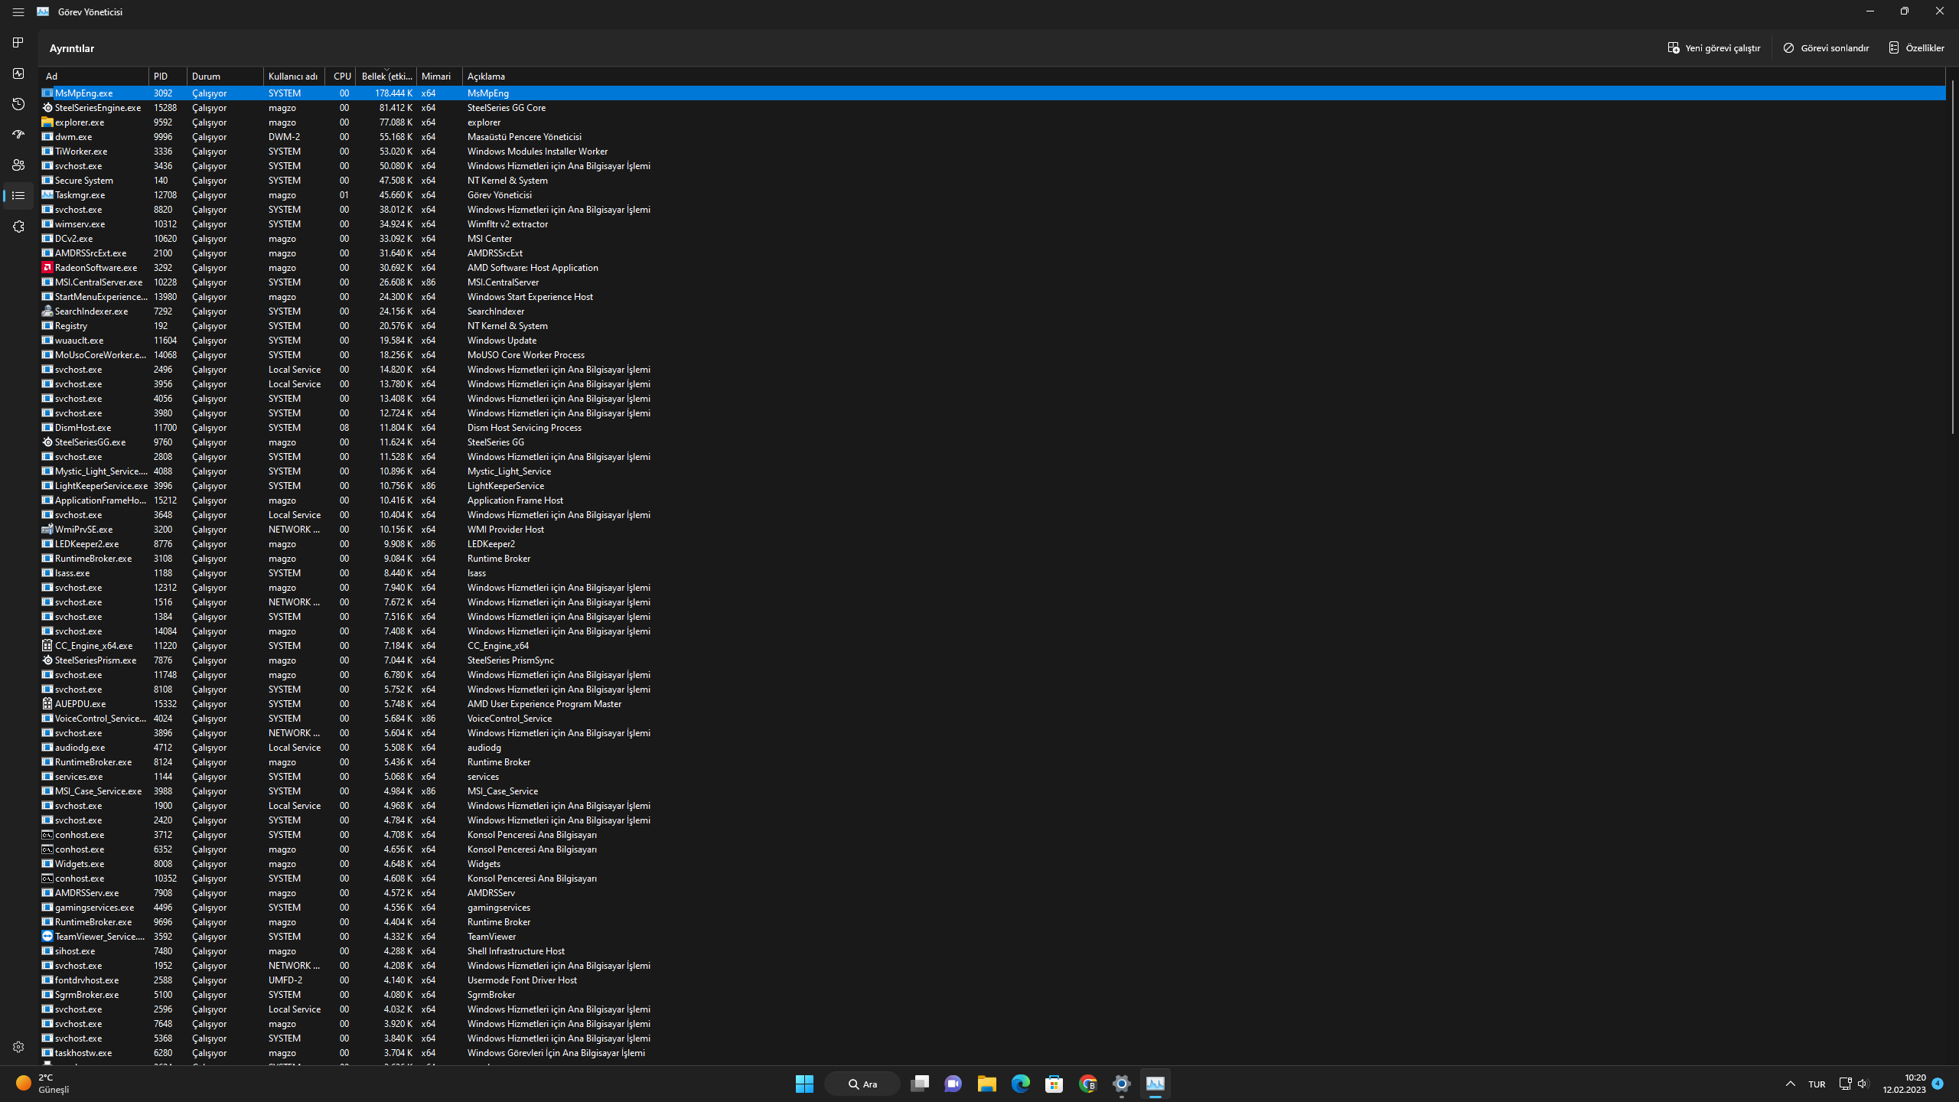Sort by Kullanıcı adı column header
This screenshot has width=1959, height=1102.
coord(294,76)
